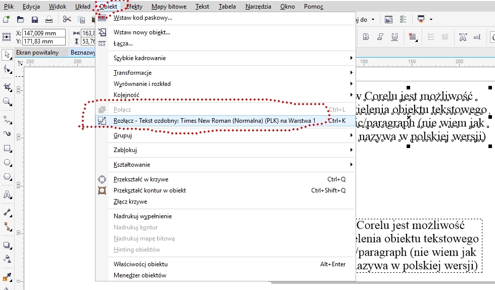The image size is (495, 290).
Task: Choose the Rectangle tool
Action: pyautogui.click(x=7, y=149)
